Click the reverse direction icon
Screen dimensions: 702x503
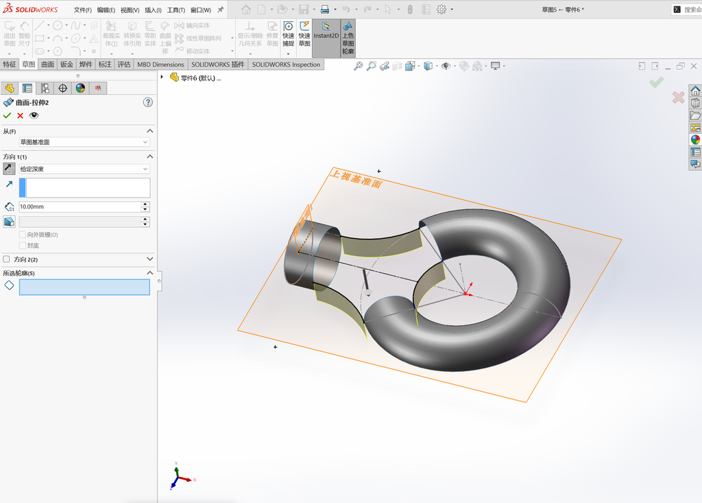pyautogui.click(x=9, y=169)
